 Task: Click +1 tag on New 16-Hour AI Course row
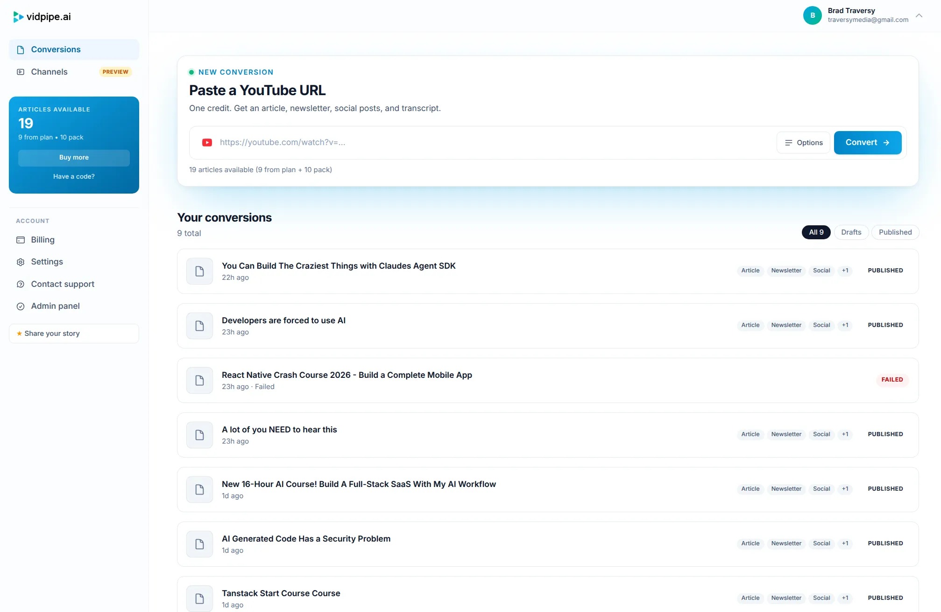click(x=845, y=489)
